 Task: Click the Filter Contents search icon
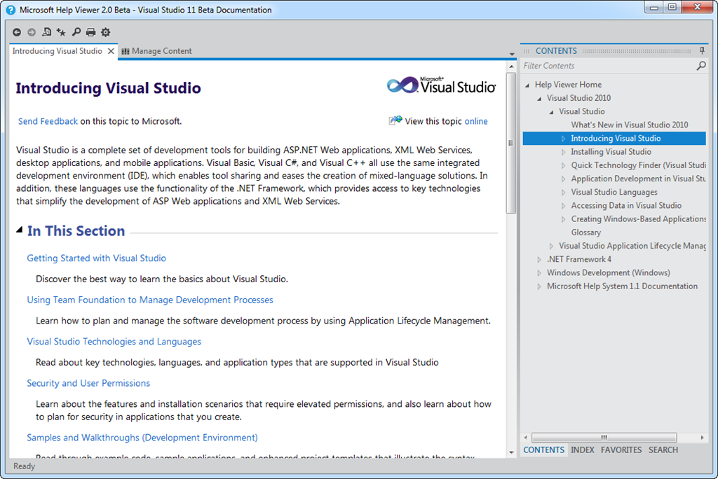pos(701,66)
